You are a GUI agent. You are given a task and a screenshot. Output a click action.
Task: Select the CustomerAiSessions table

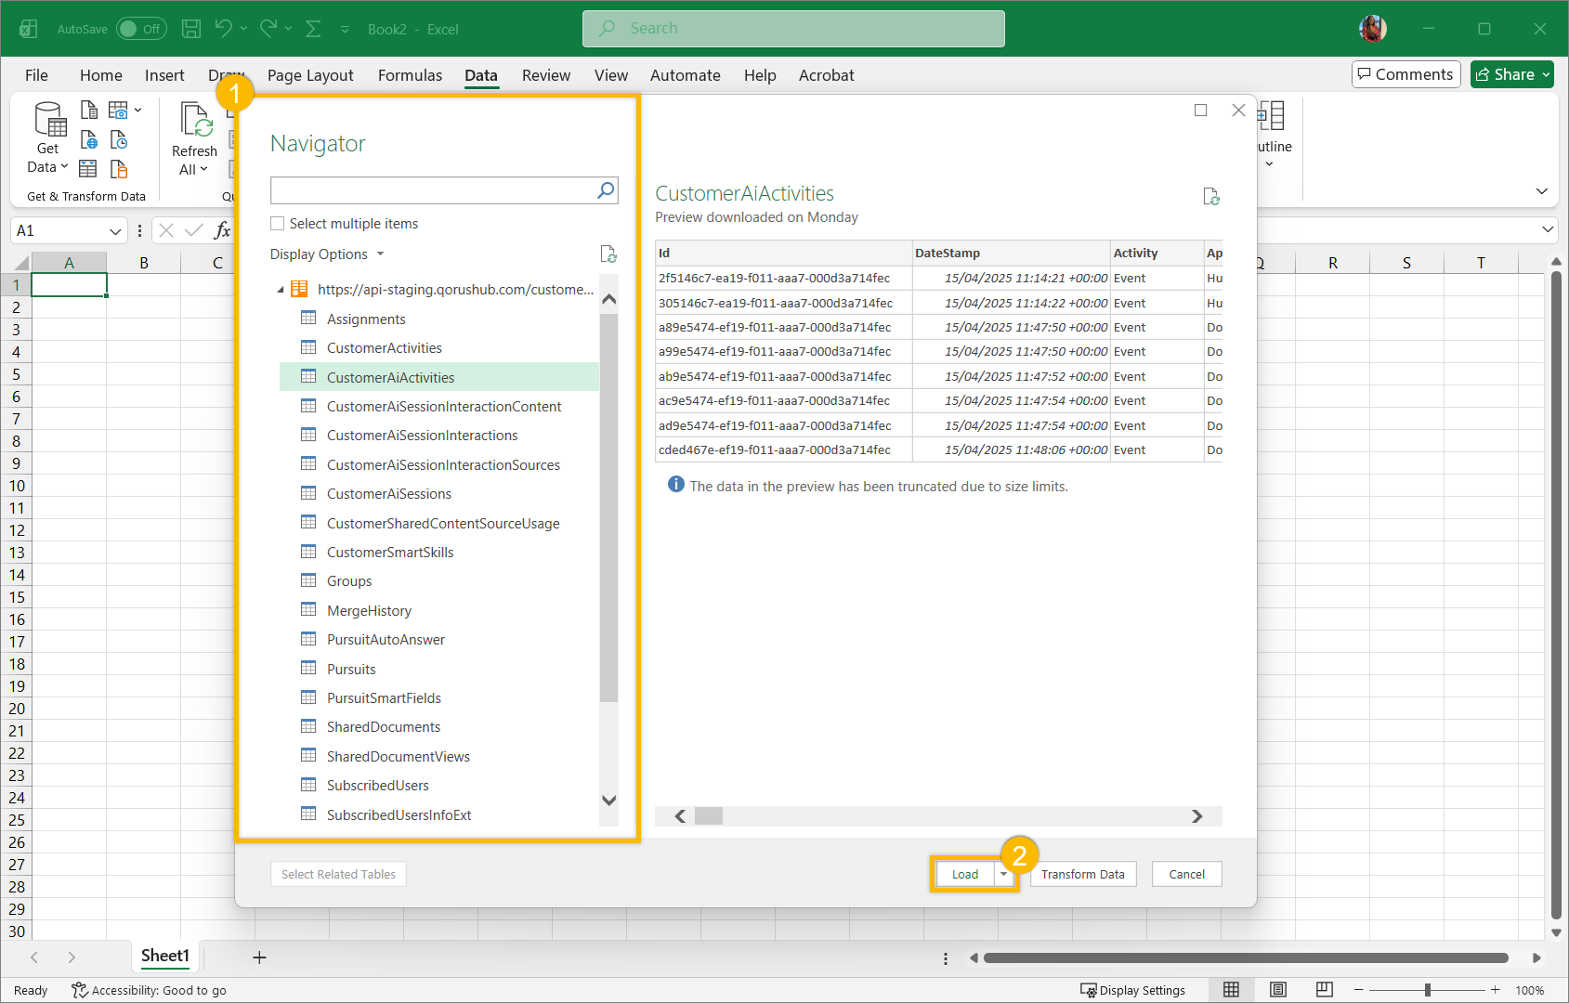pyautogui.click(x=388, y=494)
